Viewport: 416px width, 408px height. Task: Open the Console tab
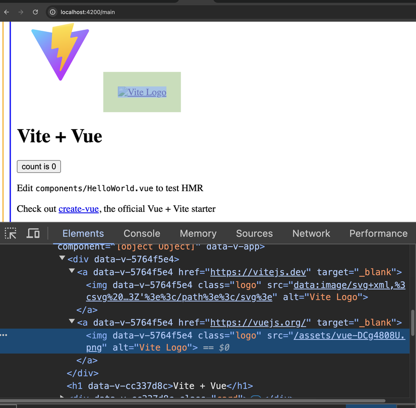(x=142, y=234)
